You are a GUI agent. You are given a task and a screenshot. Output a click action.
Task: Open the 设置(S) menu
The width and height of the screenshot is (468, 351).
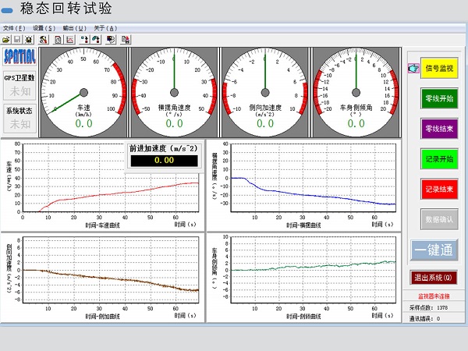pos(43,28)
